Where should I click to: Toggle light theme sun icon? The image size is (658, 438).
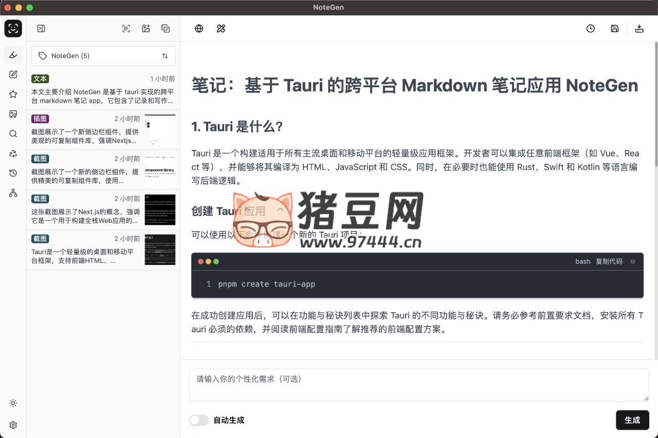(13, 403)
